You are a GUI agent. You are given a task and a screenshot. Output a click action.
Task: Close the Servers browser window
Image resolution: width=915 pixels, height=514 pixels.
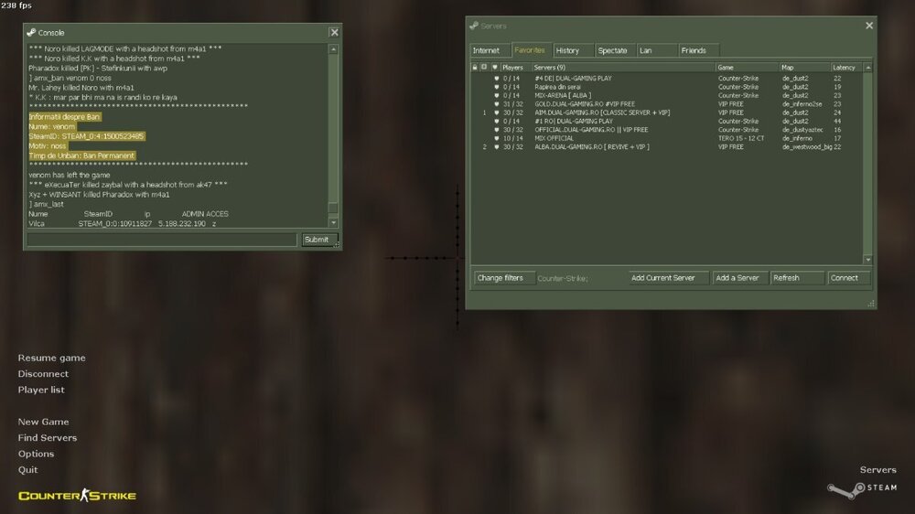(x=869, y=26)
